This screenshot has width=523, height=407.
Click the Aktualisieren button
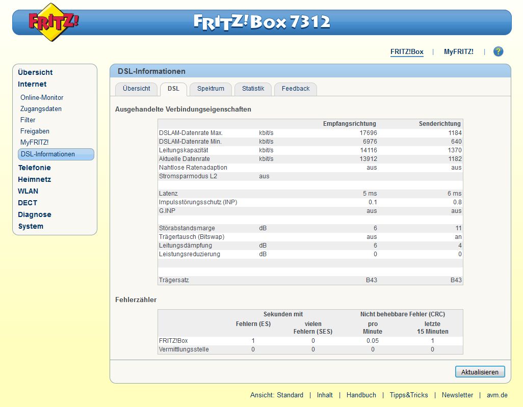tap(480, 372)
